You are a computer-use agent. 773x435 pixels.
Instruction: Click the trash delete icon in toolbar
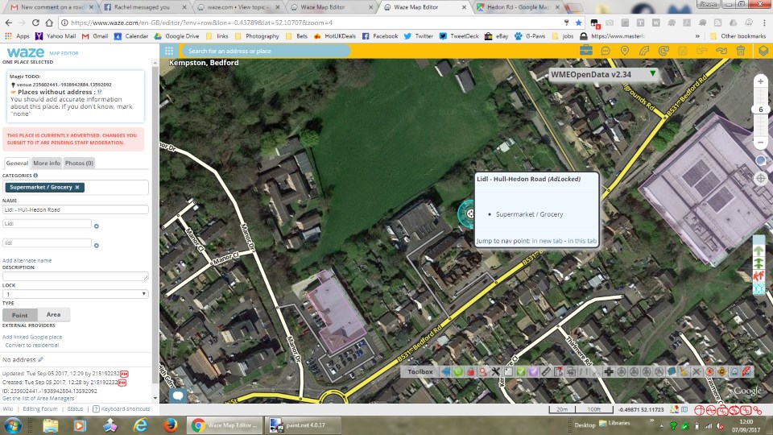point(741,51)
